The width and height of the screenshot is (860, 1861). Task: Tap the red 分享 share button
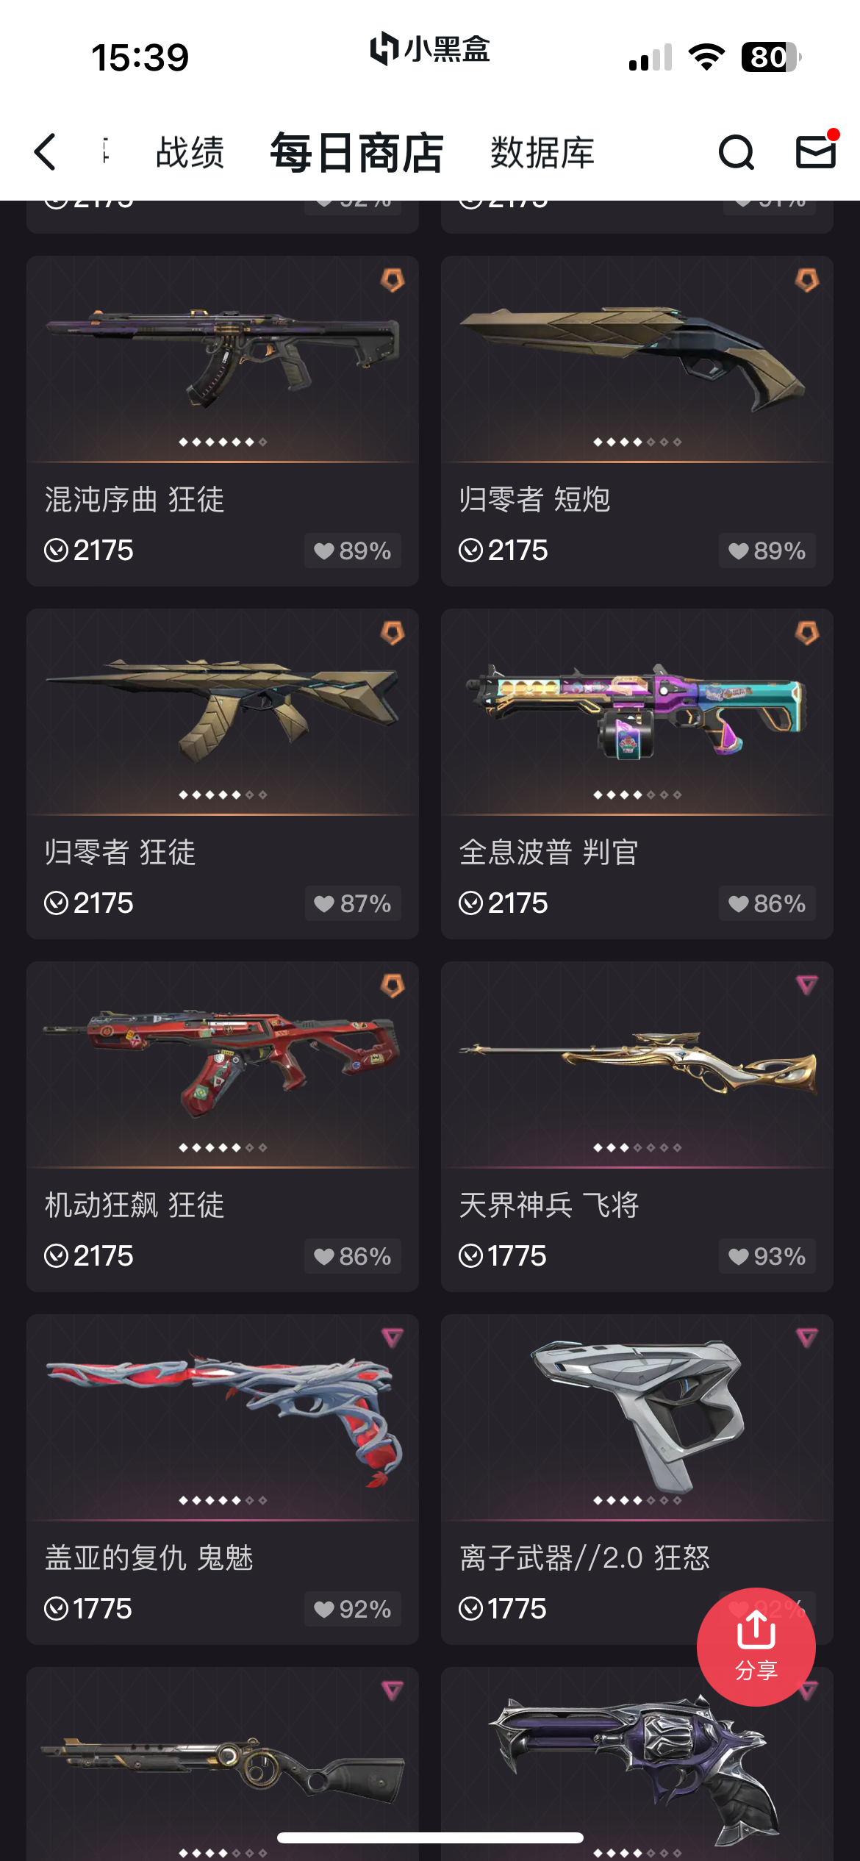[756, 1647]
